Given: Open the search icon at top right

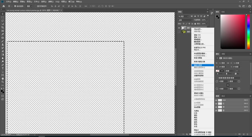Looking at the screenshot, I should coord(240,6).
